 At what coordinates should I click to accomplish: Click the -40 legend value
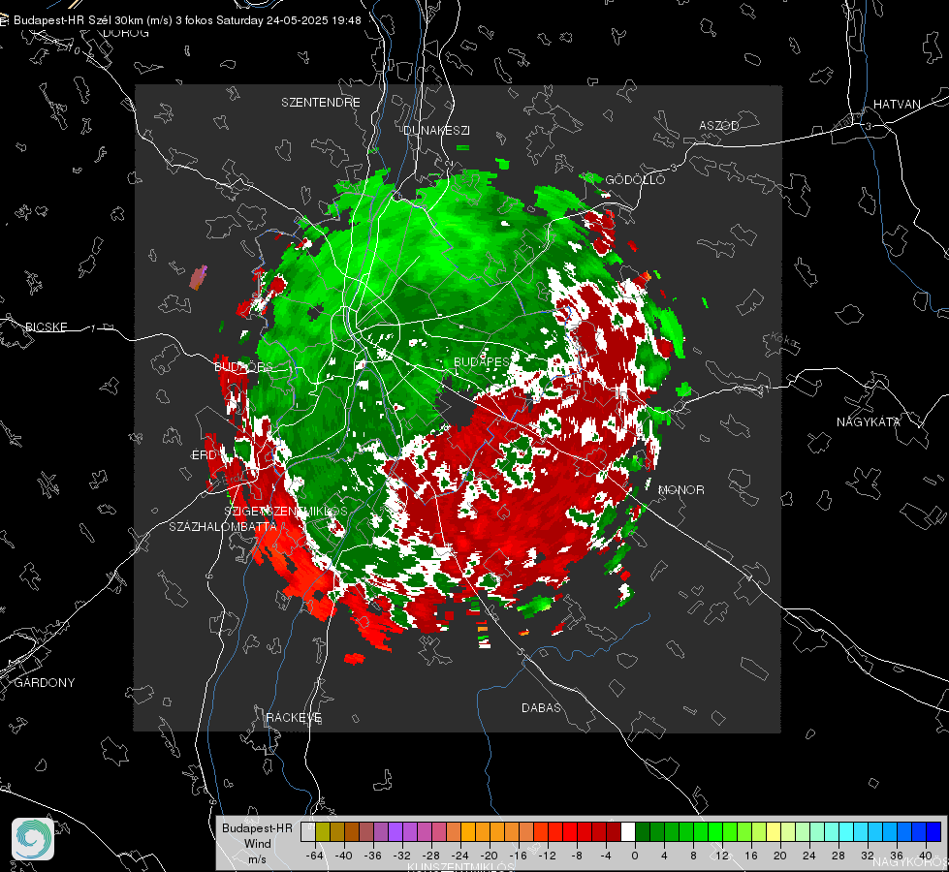coord(344,856)
